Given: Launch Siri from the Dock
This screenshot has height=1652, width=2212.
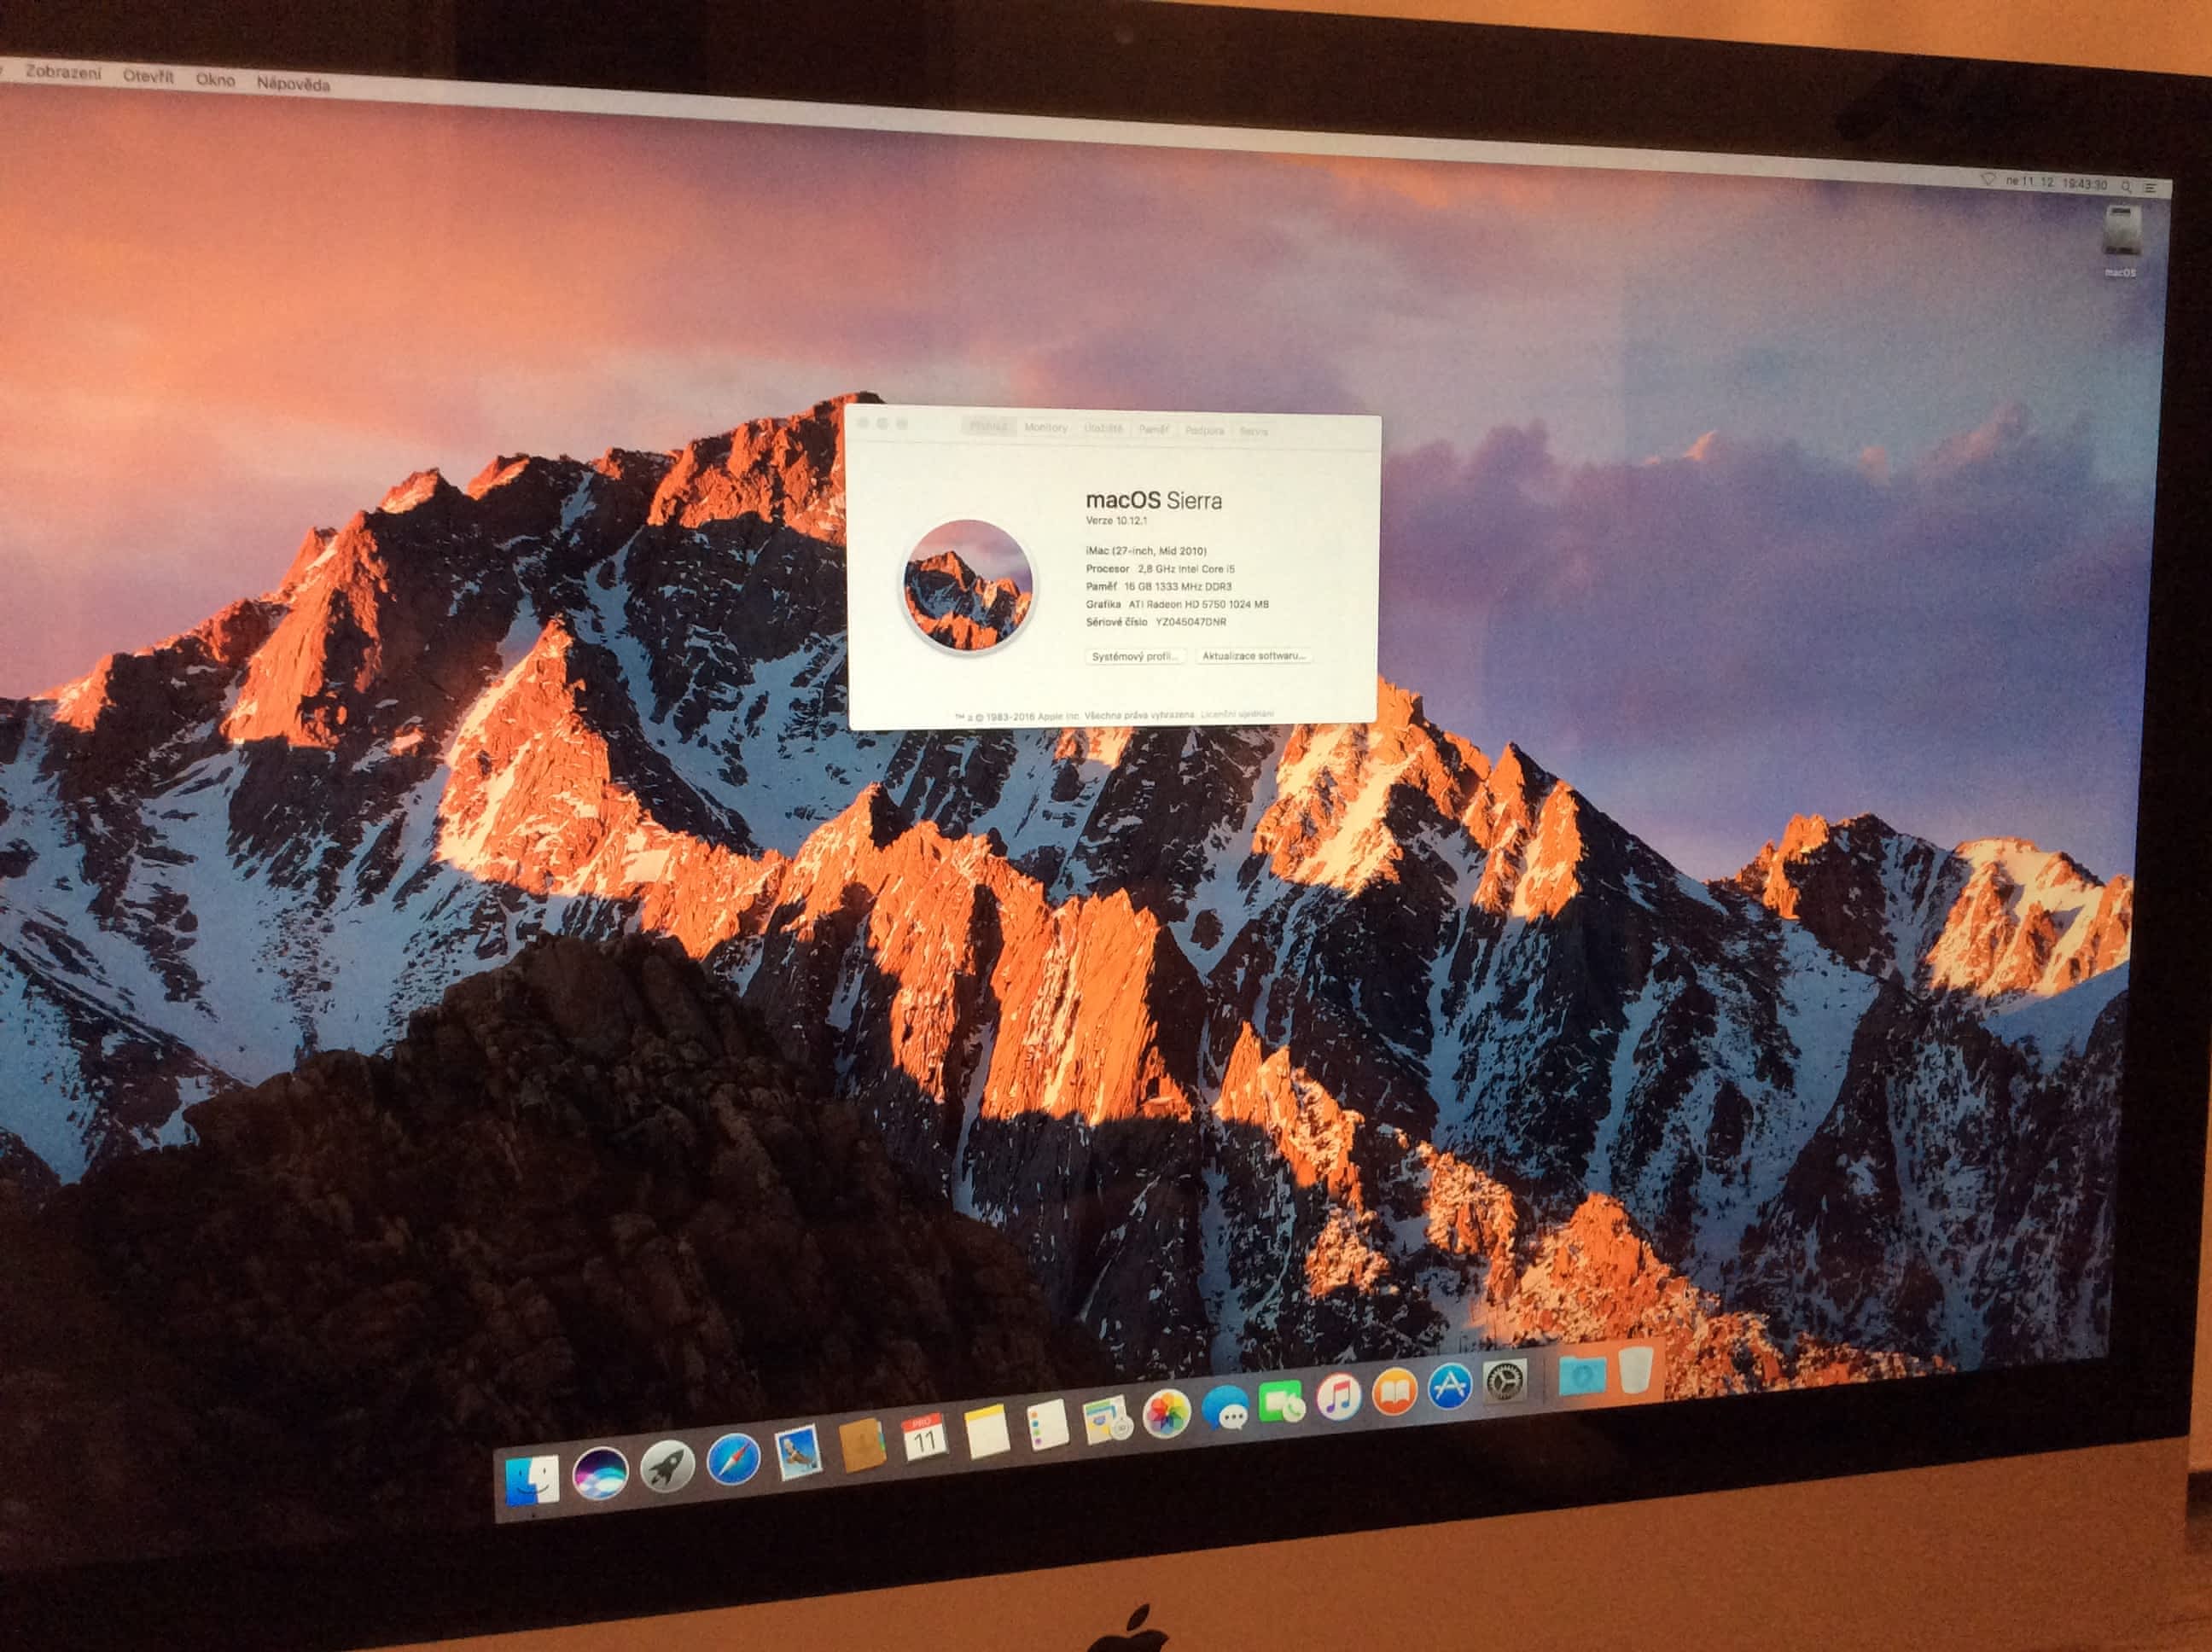Looking at the screenshot, I should tap(600, 1474).
